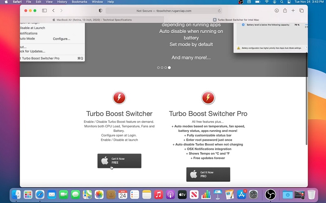This screenshot has width=326, height=203.
Task: Click the address bar showing tbswitcher.rugarciap.com
Action: 164,11
